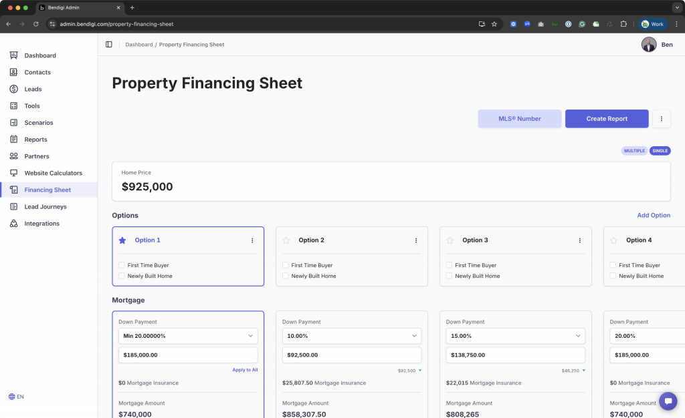Viewport: 685px width, 418px height.
Task: Expand the Min 20.00000% down payment dropdown
Action: tap(188, 336)
